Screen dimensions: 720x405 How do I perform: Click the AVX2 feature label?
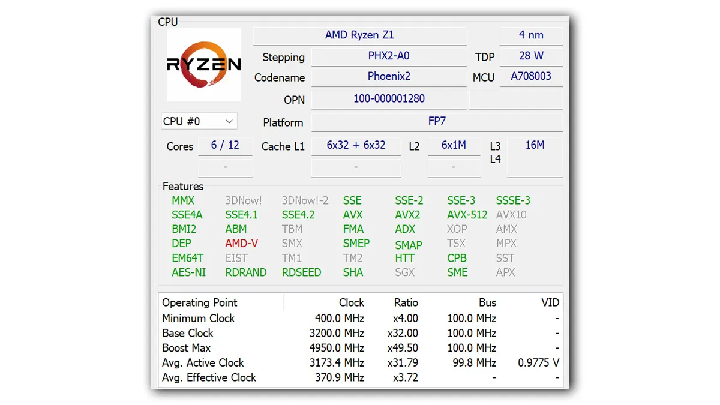point(407,215)
